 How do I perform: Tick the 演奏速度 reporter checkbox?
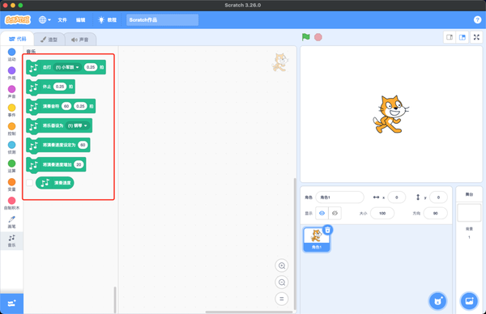(x=29, y=183)
